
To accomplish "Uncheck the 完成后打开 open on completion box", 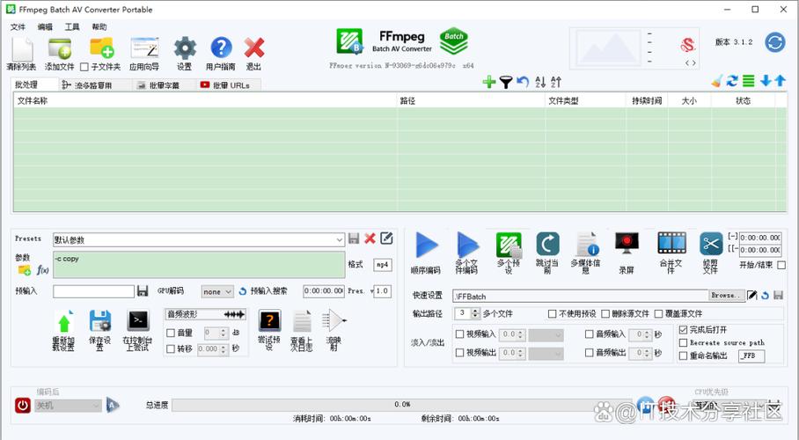I will click(x=683, y=329).
